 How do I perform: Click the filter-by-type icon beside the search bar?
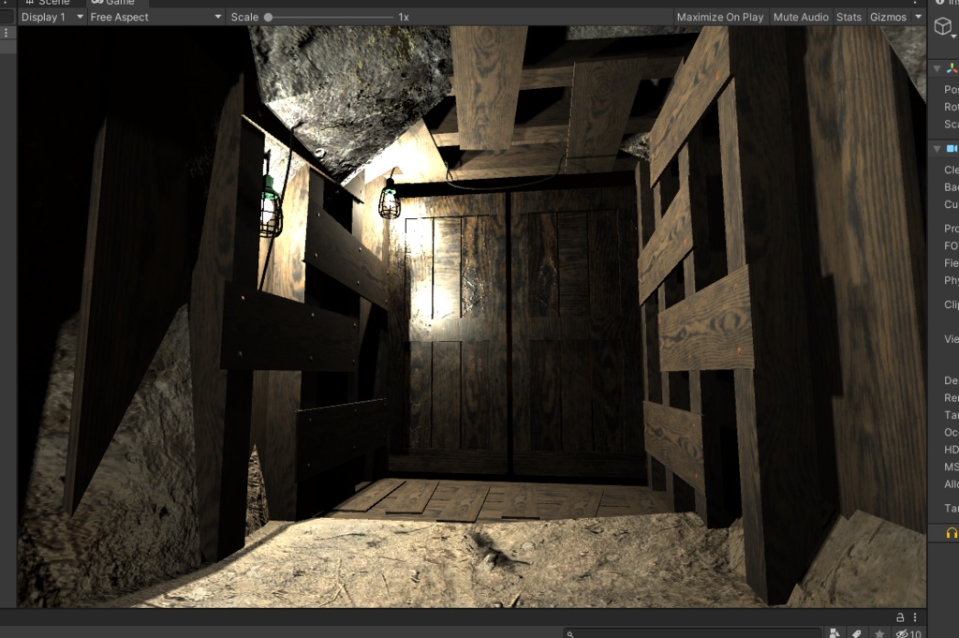pyautogui.click(x=833, y=631)
